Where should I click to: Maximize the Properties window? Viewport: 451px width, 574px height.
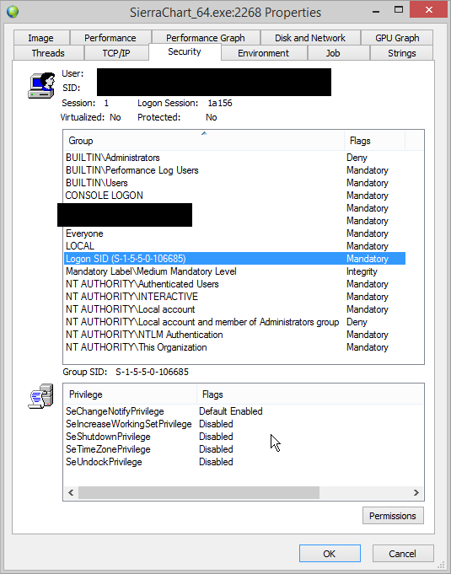(x=399, y=10)
